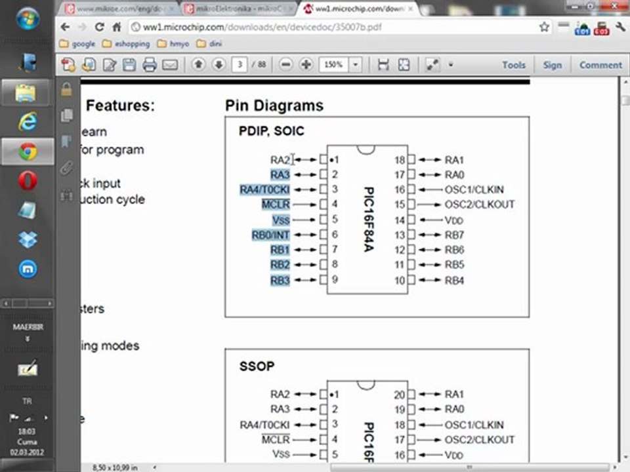Viewport: 630px width, 472px height.
Task: Open the Windows Start orb
Action: [28, 19]
